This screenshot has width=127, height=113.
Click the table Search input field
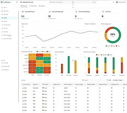[x=94, y=80]
